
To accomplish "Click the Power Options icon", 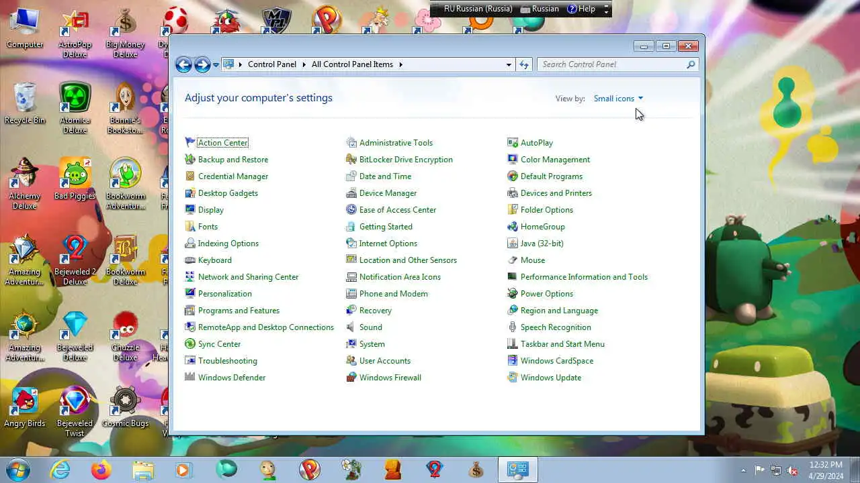I will coord(513,293).
